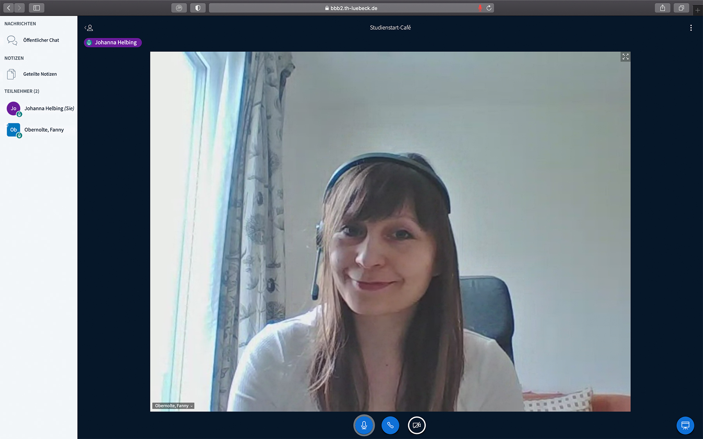The height and width of the screenshot is (439, 703).
Task: Go back in browser history
Action: point(9,8)
